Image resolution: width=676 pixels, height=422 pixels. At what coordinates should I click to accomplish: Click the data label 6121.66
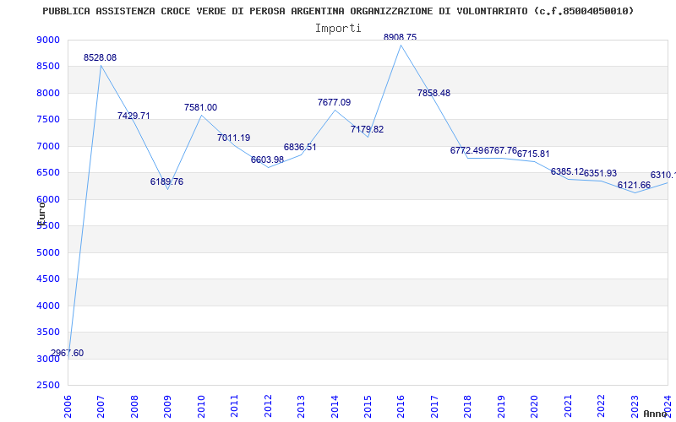[634, 185]
